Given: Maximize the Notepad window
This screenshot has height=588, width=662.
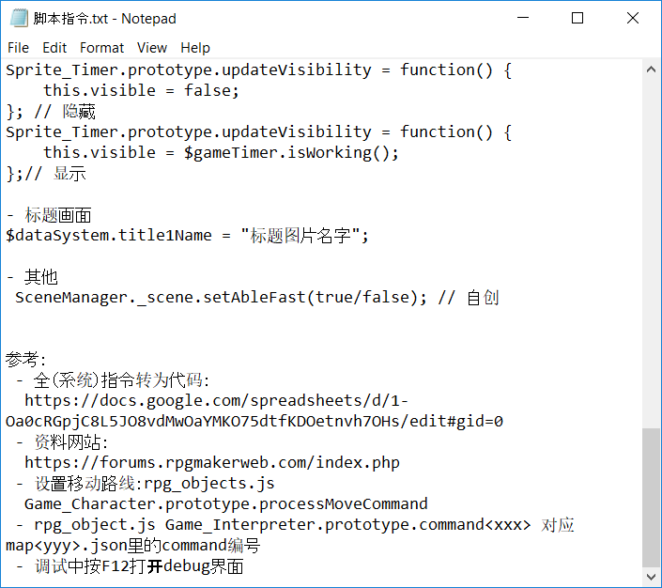Looking at the screenshot, I should coord(577,18).
